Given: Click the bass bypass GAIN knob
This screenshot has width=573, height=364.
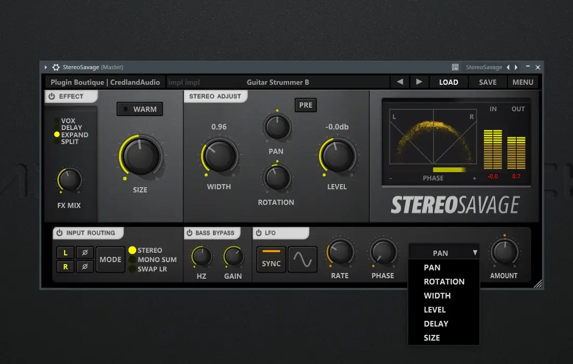Looking at the screenshot, I should (x=233, y=256).
